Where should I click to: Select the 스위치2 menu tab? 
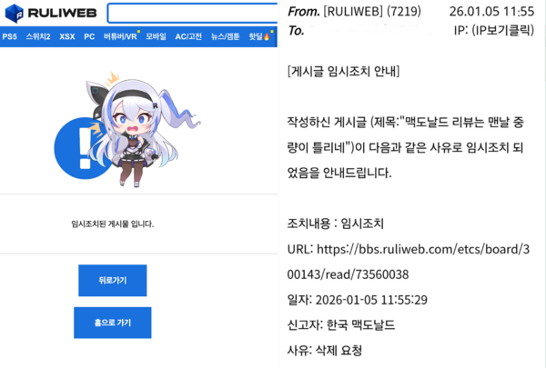point(38,36)
